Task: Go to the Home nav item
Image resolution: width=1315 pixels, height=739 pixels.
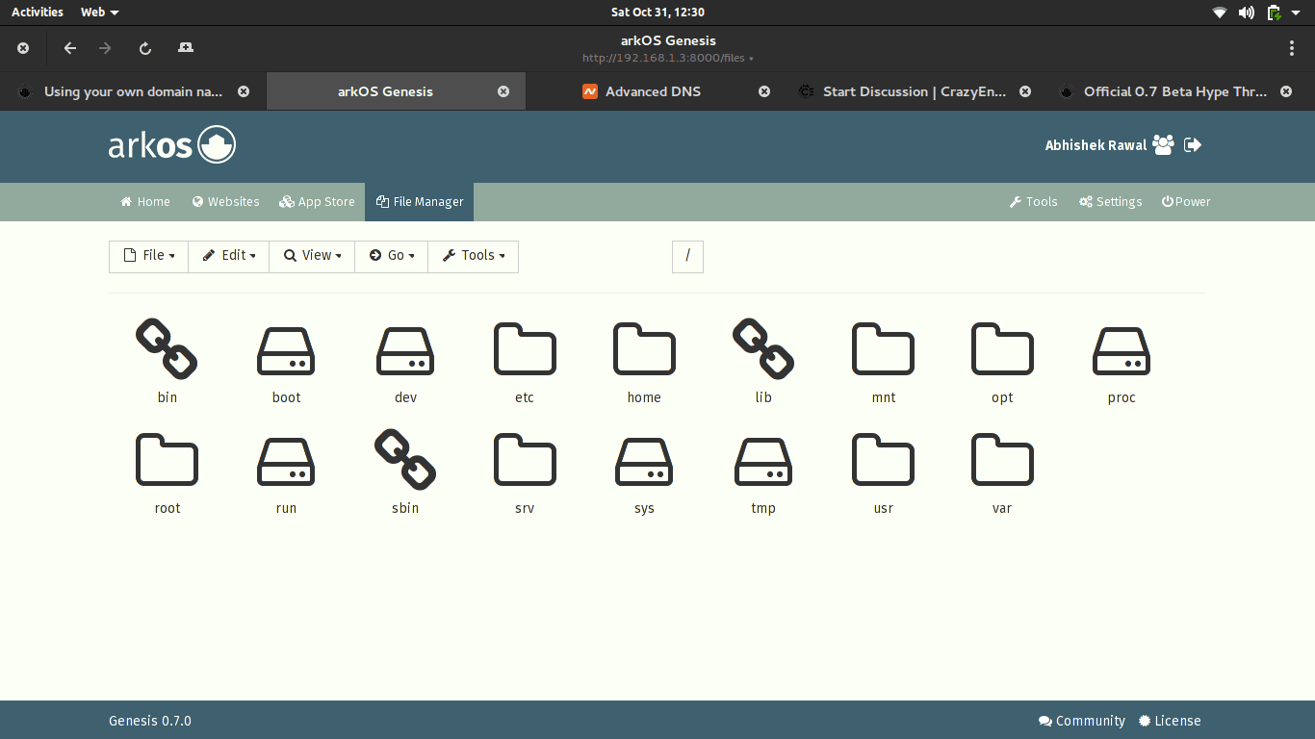Action: pyautogui.click(x=145, y=202)
